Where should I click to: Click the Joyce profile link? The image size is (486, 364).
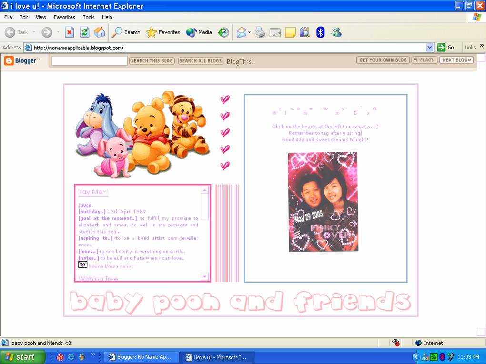(85, 205)
